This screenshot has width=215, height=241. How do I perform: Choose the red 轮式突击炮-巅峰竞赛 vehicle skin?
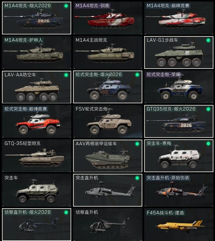tap(37, 121)
